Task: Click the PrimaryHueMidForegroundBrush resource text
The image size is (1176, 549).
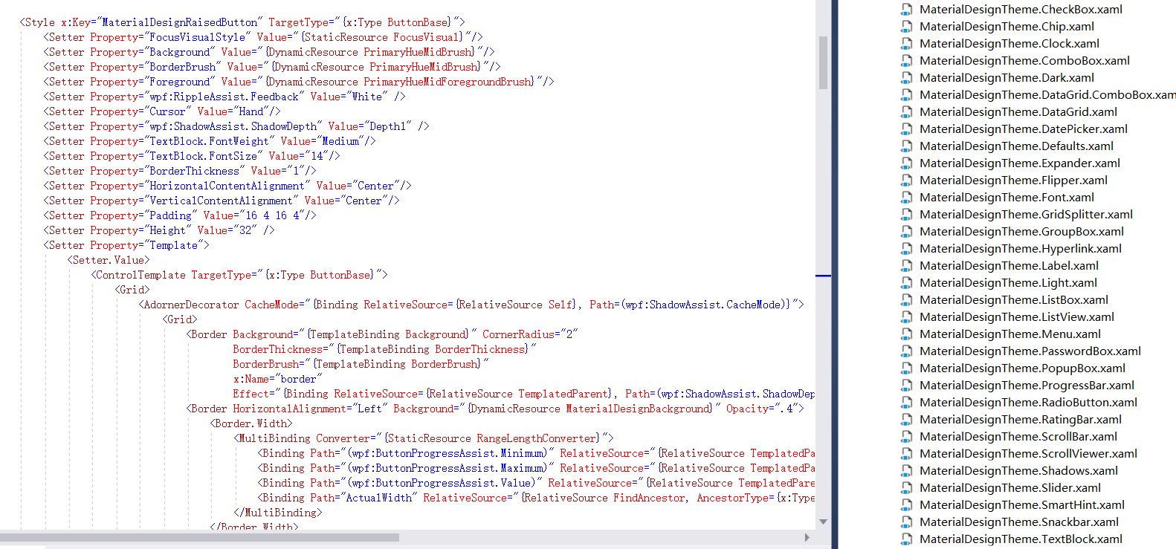Action: point(448,82)
